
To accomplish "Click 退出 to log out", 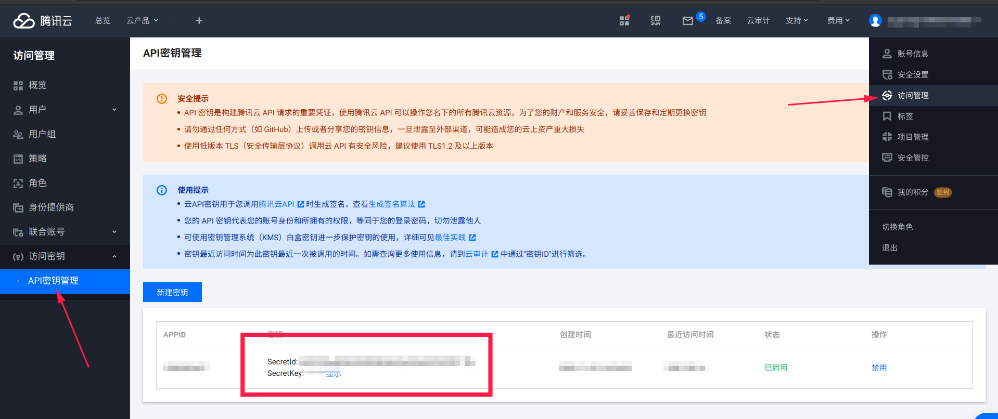I will click(890, 248).
